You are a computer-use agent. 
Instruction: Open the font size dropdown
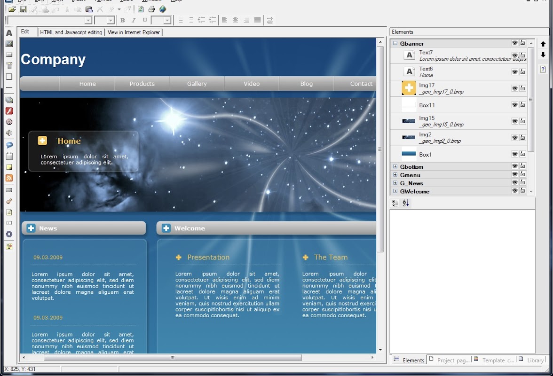(111, 20)
